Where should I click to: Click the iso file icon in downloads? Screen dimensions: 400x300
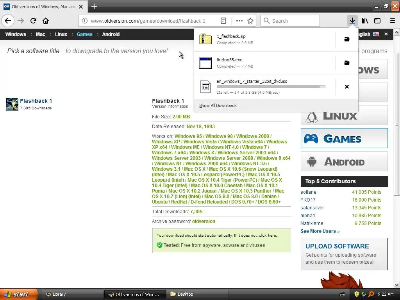click(x=205, y=87)
